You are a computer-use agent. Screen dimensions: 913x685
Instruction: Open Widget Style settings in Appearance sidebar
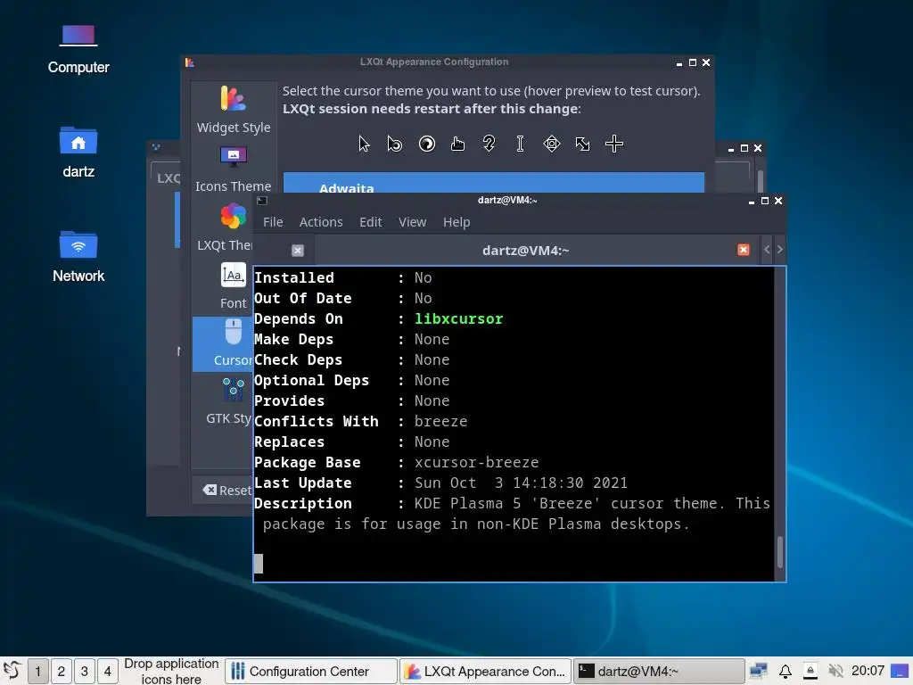(234, 110)
